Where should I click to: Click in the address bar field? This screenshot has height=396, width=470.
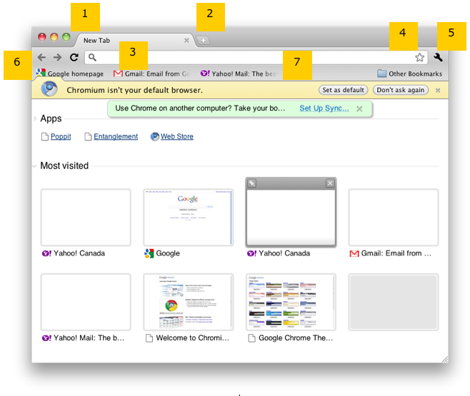coord(250,57)
